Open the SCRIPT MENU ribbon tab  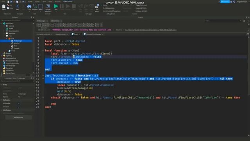[x=68, y=2]
